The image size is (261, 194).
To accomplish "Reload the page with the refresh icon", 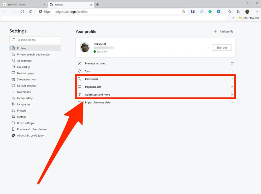I will [22, 11].
